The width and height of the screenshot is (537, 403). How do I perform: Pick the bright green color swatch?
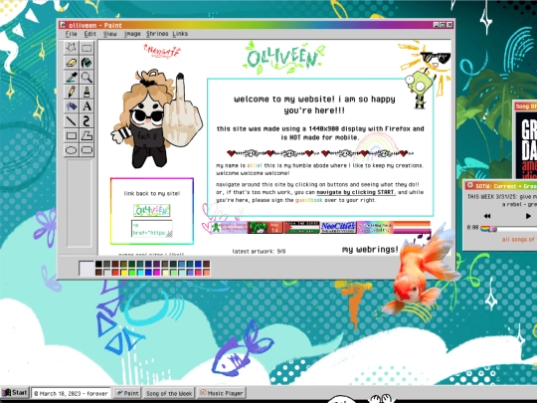(132, 272)
